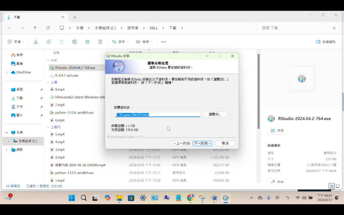Select python-3.12.6-amd64.exe file
344x215 pixels.
pos(74,113)
